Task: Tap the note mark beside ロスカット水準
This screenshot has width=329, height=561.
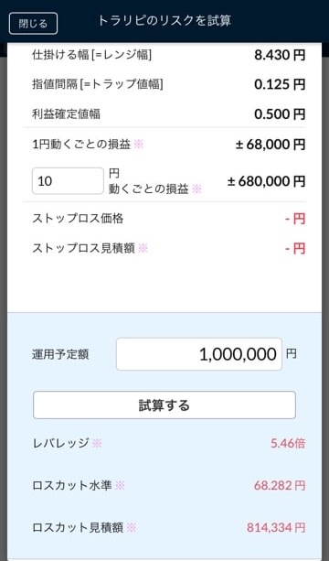Action: (120, 486)
